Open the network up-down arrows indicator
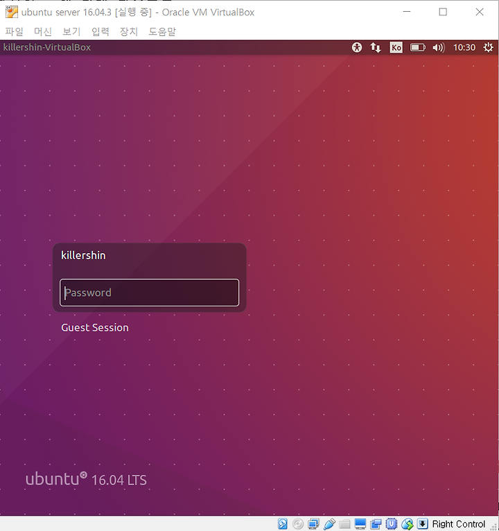The width and height of the screenshot is (499, 531). click(376, 47)
